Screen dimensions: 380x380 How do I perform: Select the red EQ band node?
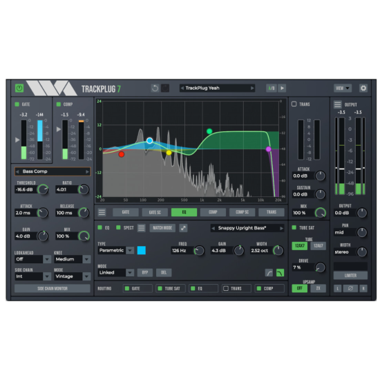tap(122, 154)
